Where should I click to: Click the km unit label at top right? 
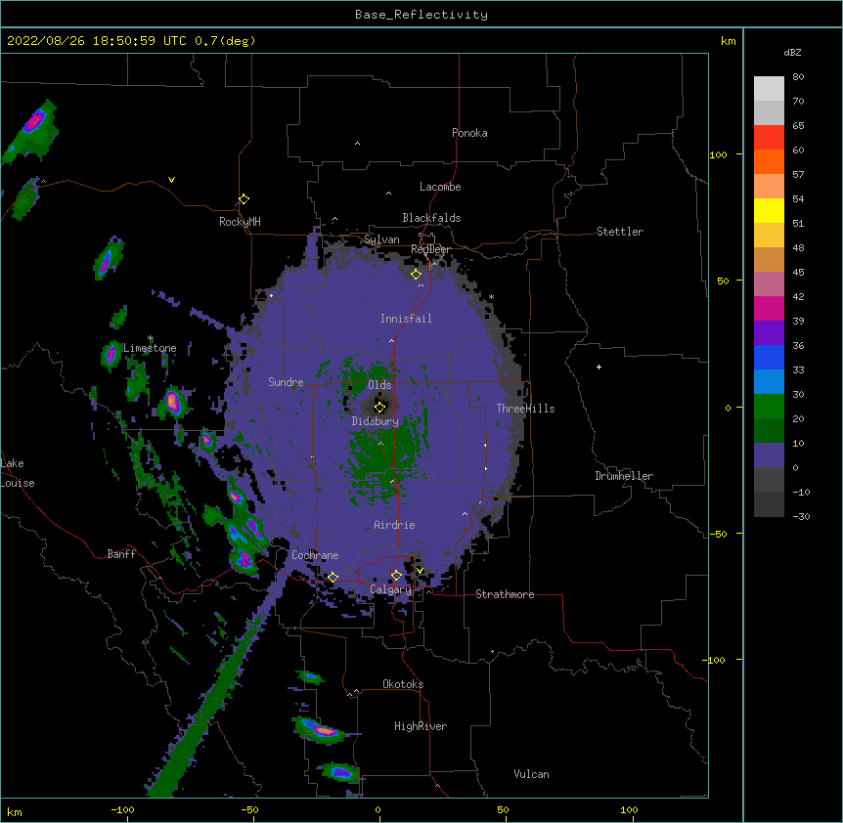click(x=728, y=41)
